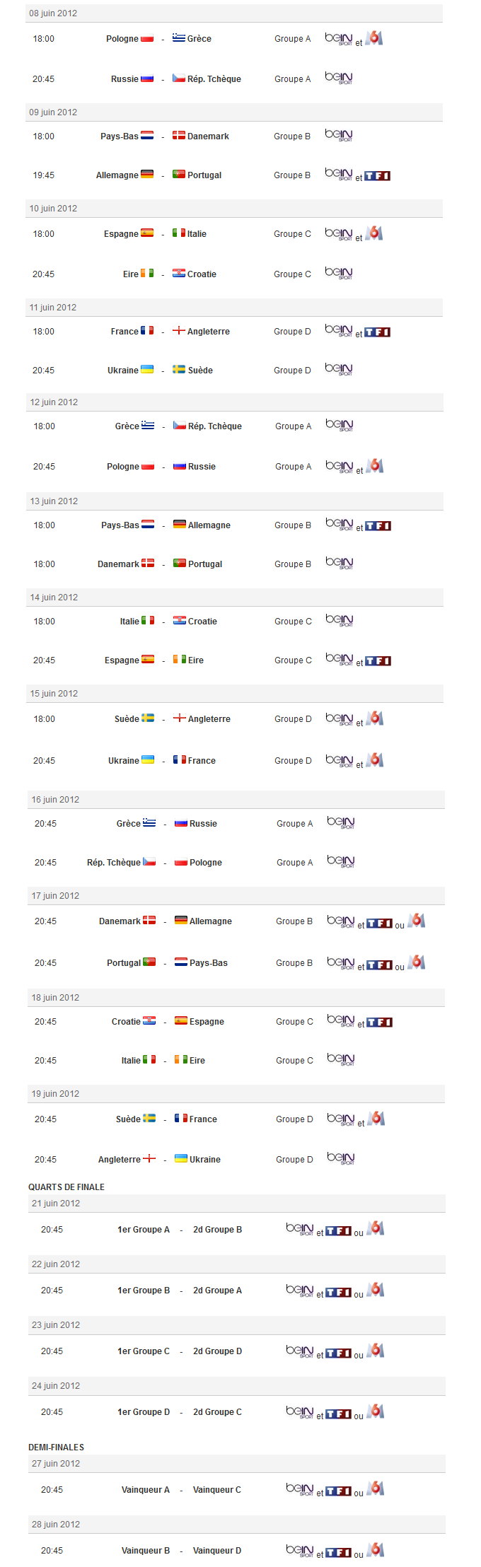
Task: Click the TF1 logo on Allemagne-Portugal row
Action: [378, 176]
